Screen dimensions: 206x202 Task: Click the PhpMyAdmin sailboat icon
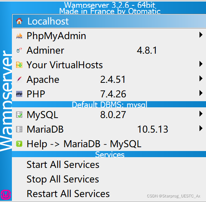pos(19,36)
